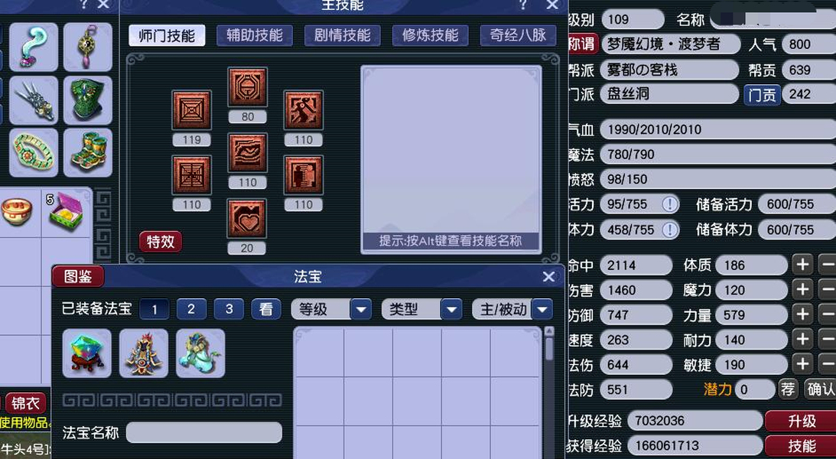Click the 法宝名称 name field
836x459 pixels.
pyautogui.click(x=203, y=432)
